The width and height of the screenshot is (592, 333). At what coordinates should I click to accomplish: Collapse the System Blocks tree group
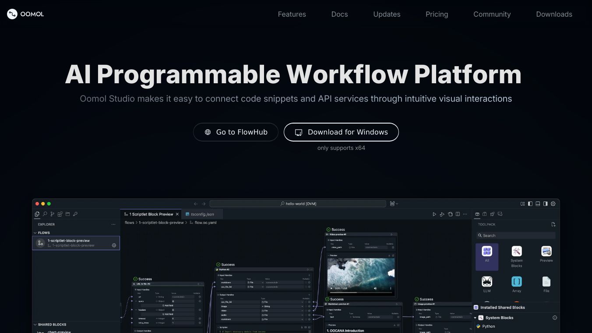[x=476, y=318]
